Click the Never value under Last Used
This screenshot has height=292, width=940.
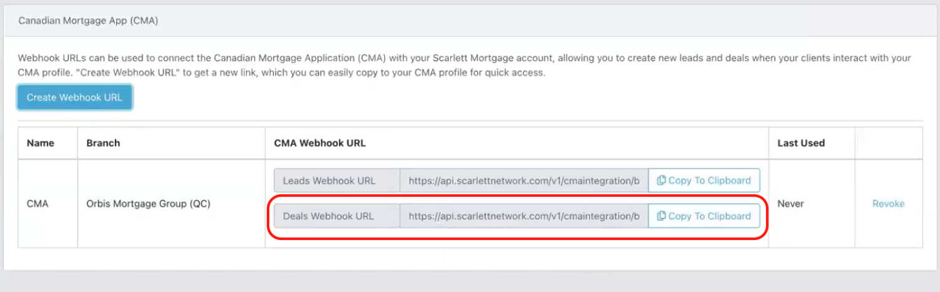click(791, 204)
